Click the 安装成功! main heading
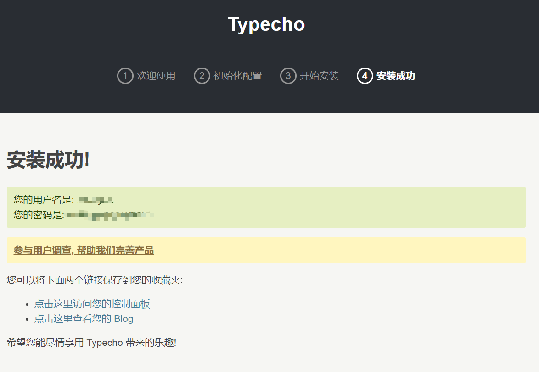539x372 pixels. point(48,159)
